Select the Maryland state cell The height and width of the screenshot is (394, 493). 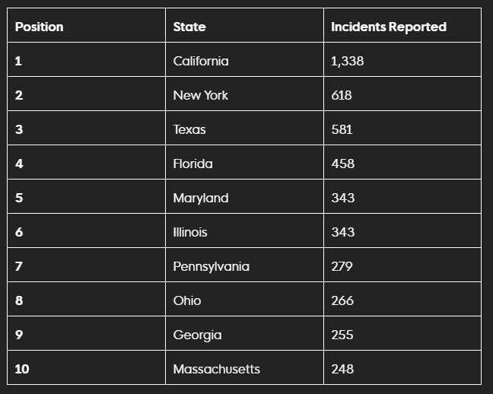point(201,198)
